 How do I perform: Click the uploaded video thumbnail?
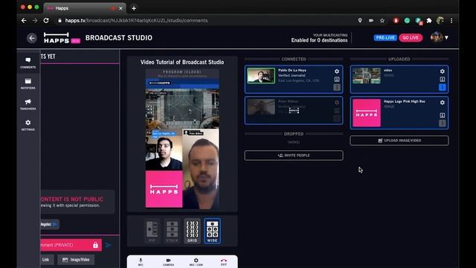pos(367,76)
